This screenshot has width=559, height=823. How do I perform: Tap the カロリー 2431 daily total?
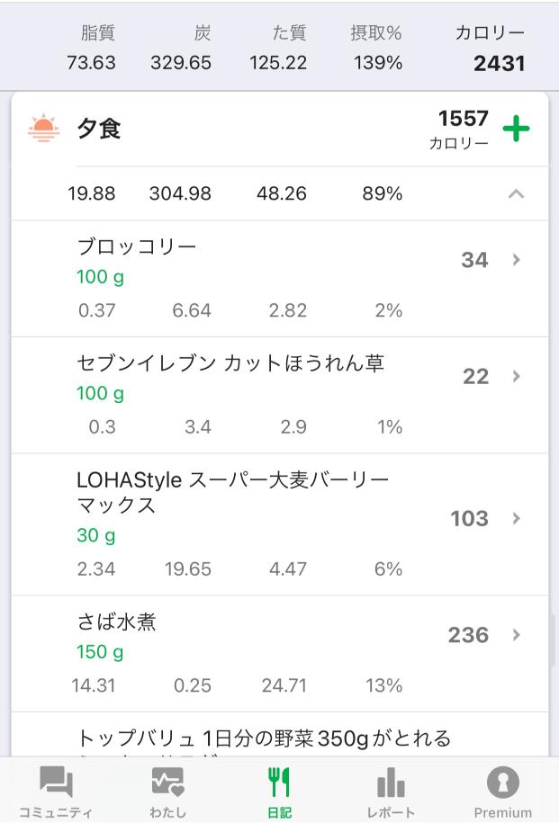[491, 49]
